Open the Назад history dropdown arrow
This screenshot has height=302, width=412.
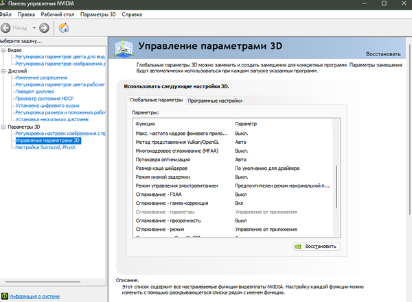tap(34, 28)
